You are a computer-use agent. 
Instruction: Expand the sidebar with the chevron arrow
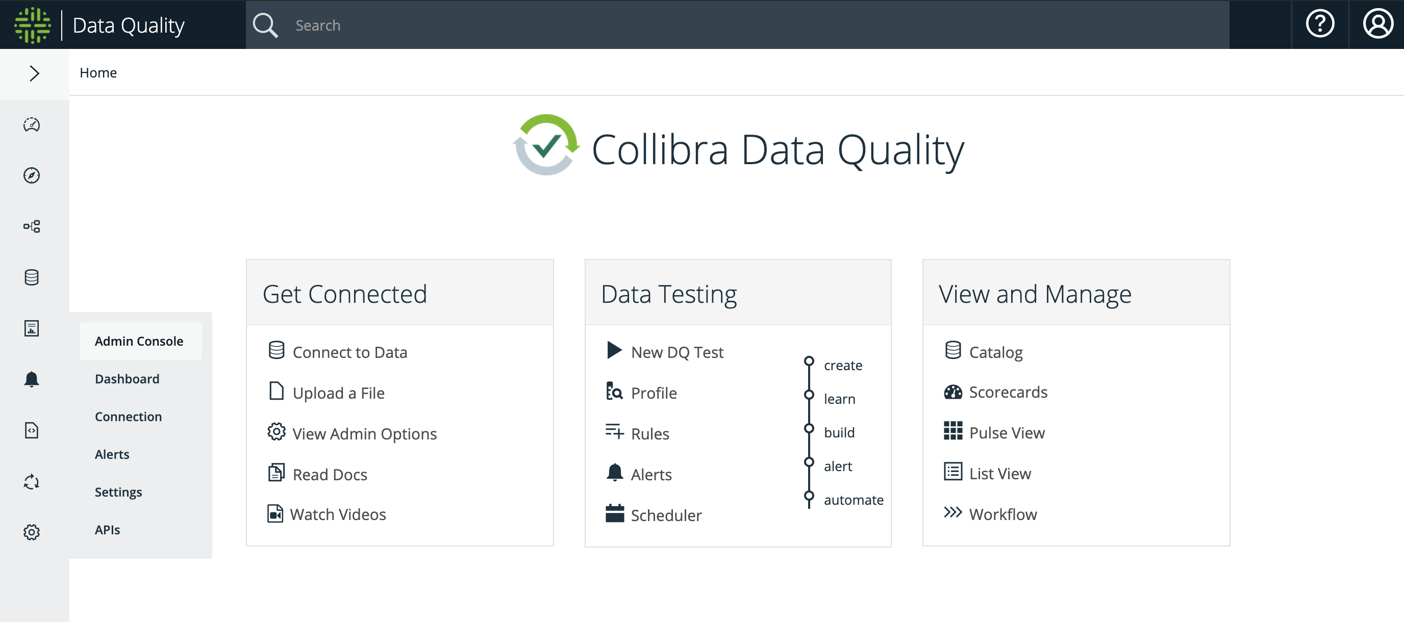pyautogui.click(x=34, y=73)
